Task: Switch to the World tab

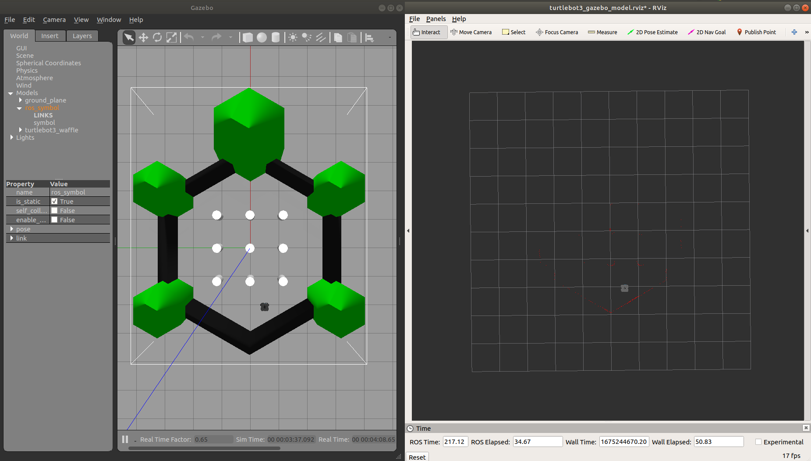Action: click(x=19, y=36)
